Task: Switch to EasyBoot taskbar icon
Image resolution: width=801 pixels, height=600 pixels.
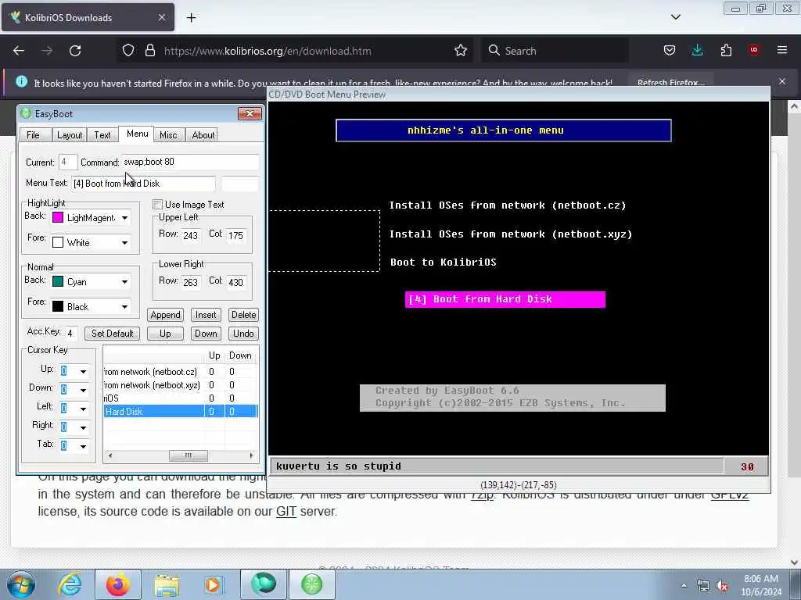Action: 311,584
